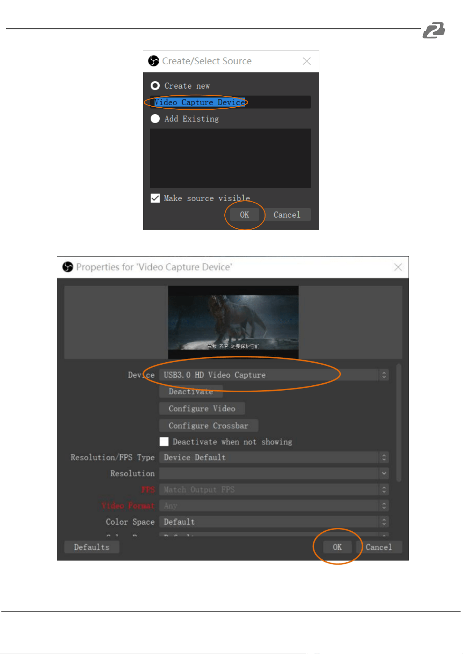Open the Color Space dropdown

pos(274,522)
